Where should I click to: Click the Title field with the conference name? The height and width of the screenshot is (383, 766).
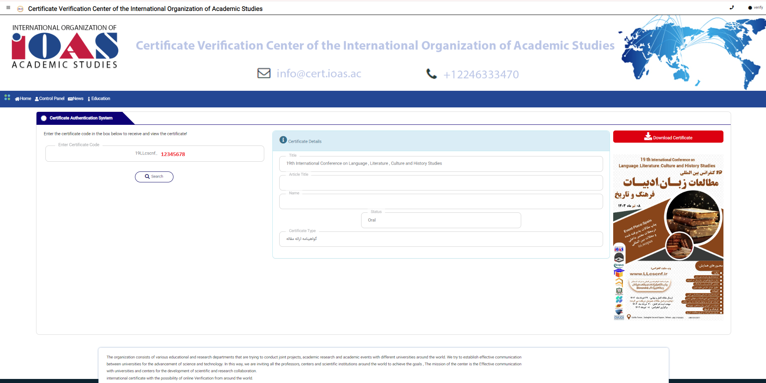tap(441, 164)
